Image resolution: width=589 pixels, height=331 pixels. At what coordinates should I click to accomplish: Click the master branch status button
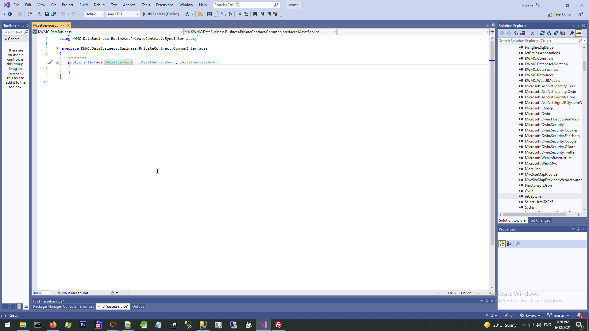coord(559,315)
